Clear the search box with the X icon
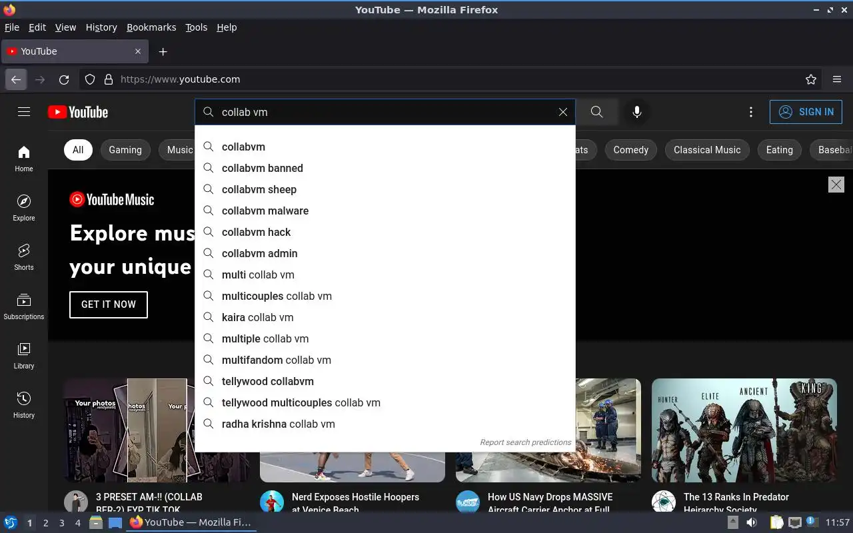Screen dimensions: 853x533 click(563, 112)
